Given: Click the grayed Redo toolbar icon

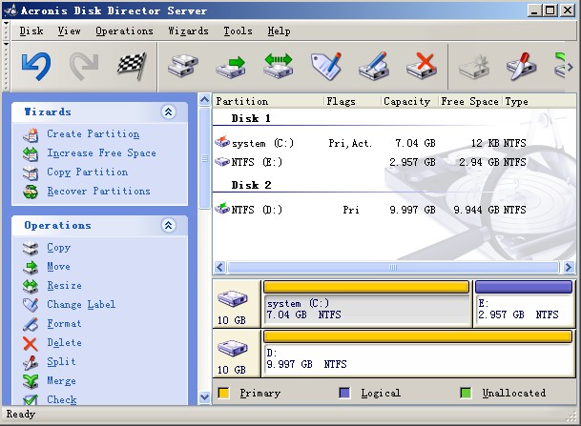Looking at the screenshot, I should [84, 67].
